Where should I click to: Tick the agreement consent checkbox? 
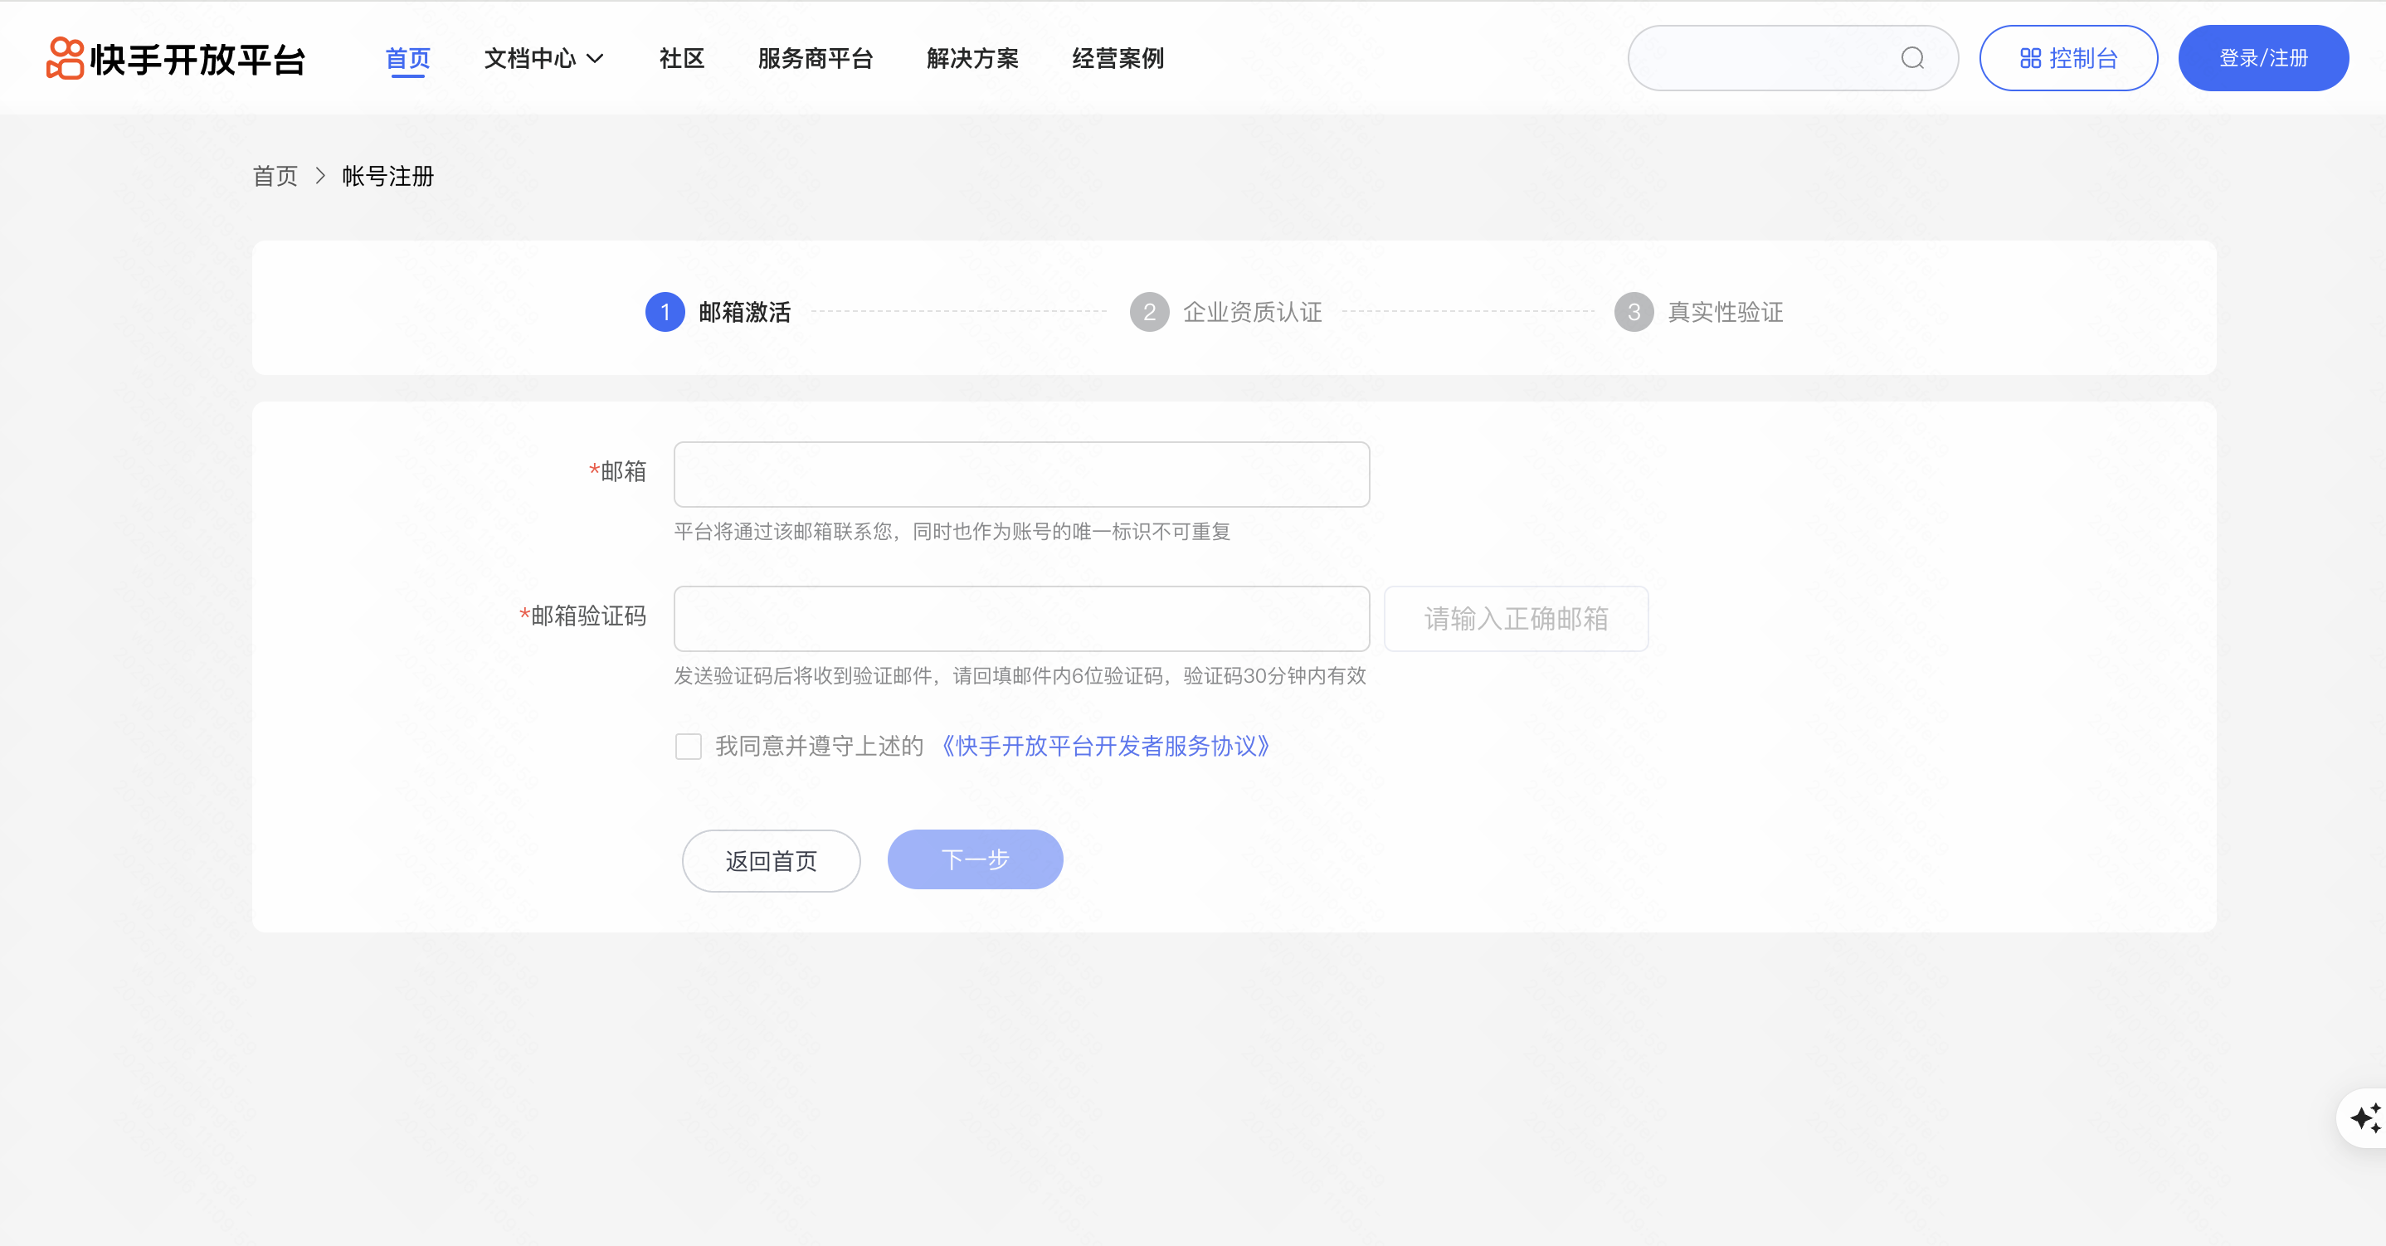click(689, 746)
